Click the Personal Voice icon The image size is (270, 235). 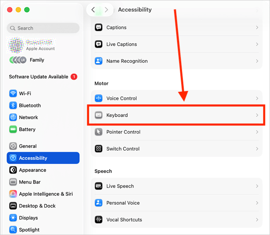(98, 203)
